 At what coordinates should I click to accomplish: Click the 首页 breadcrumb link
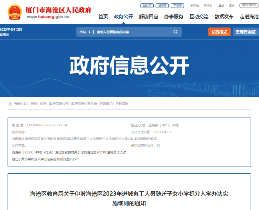[x=34, y=104]
